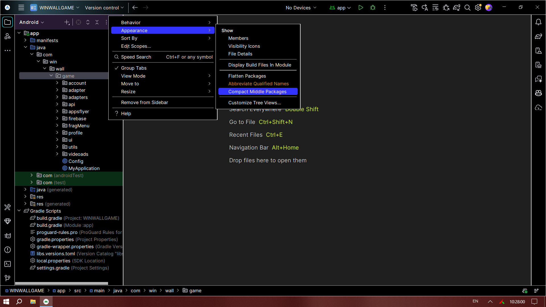Open Search Everywhere with the magnifier icon
The height and width of the screenshot is (307, 546).
[467, 8]
